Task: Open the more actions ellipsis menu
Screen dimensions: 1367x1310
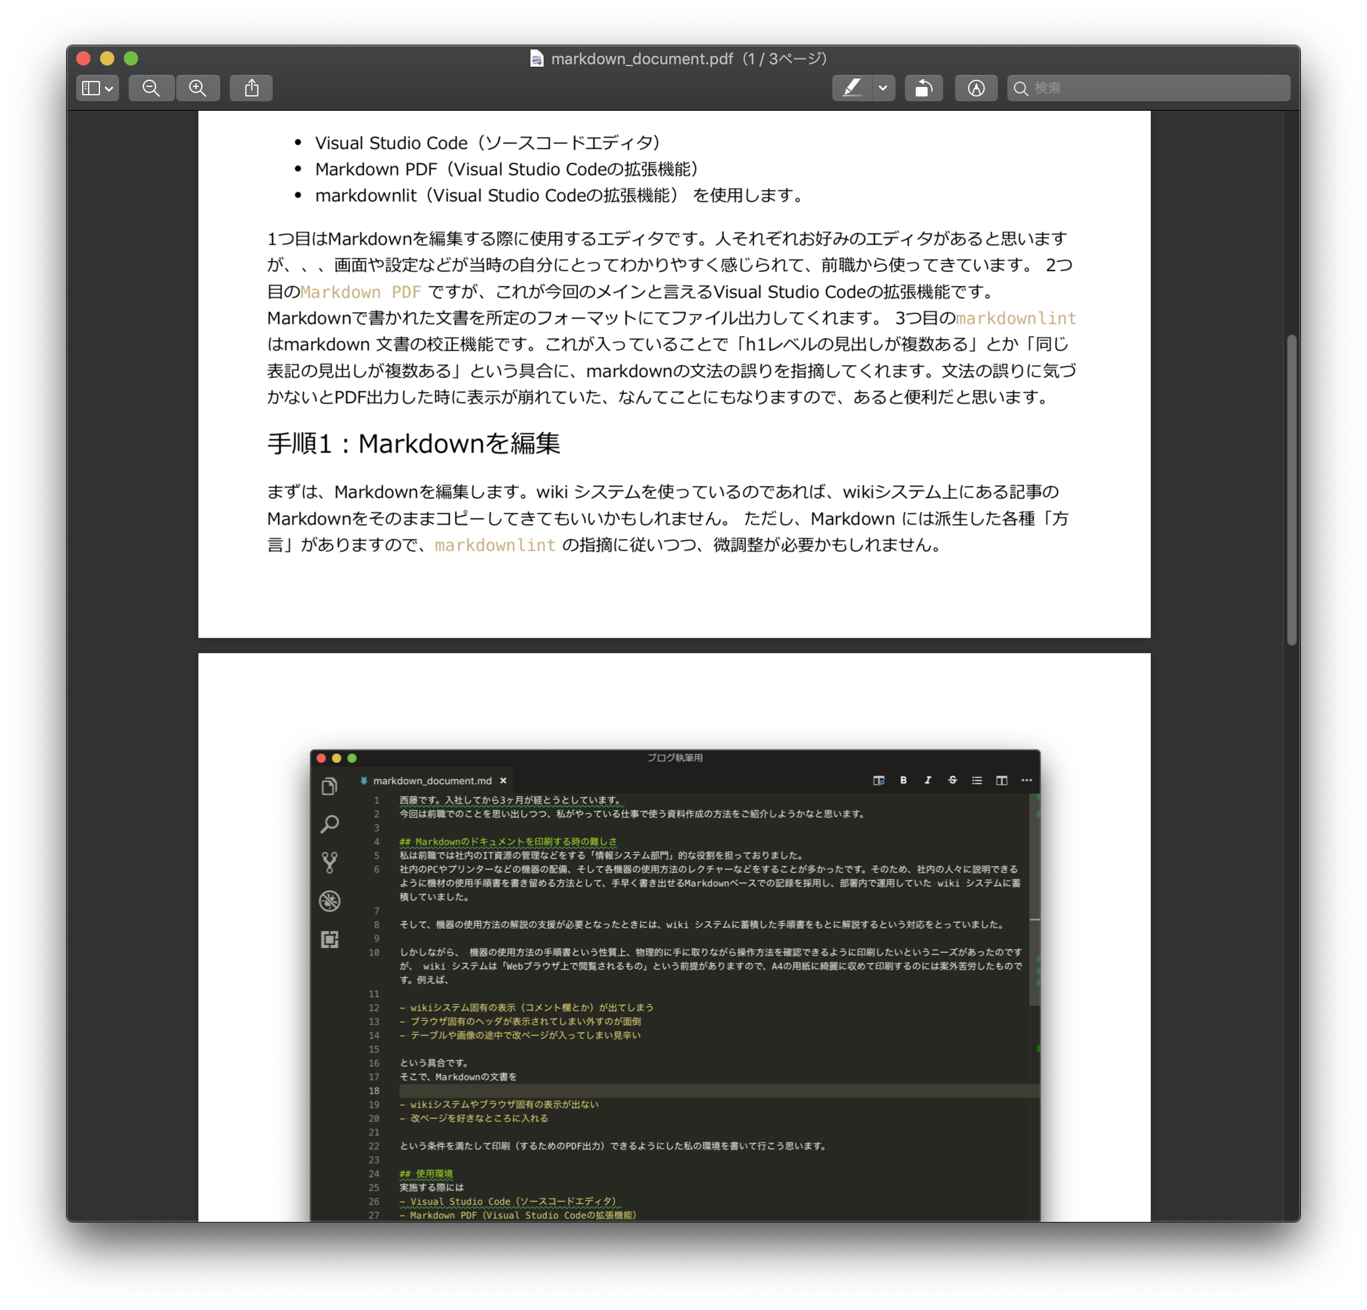Action: tap(1026, 780)
